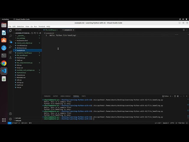Open the Accounts menu icon
The width and height of the screenshot is (189, 142).
click(10, 114)
